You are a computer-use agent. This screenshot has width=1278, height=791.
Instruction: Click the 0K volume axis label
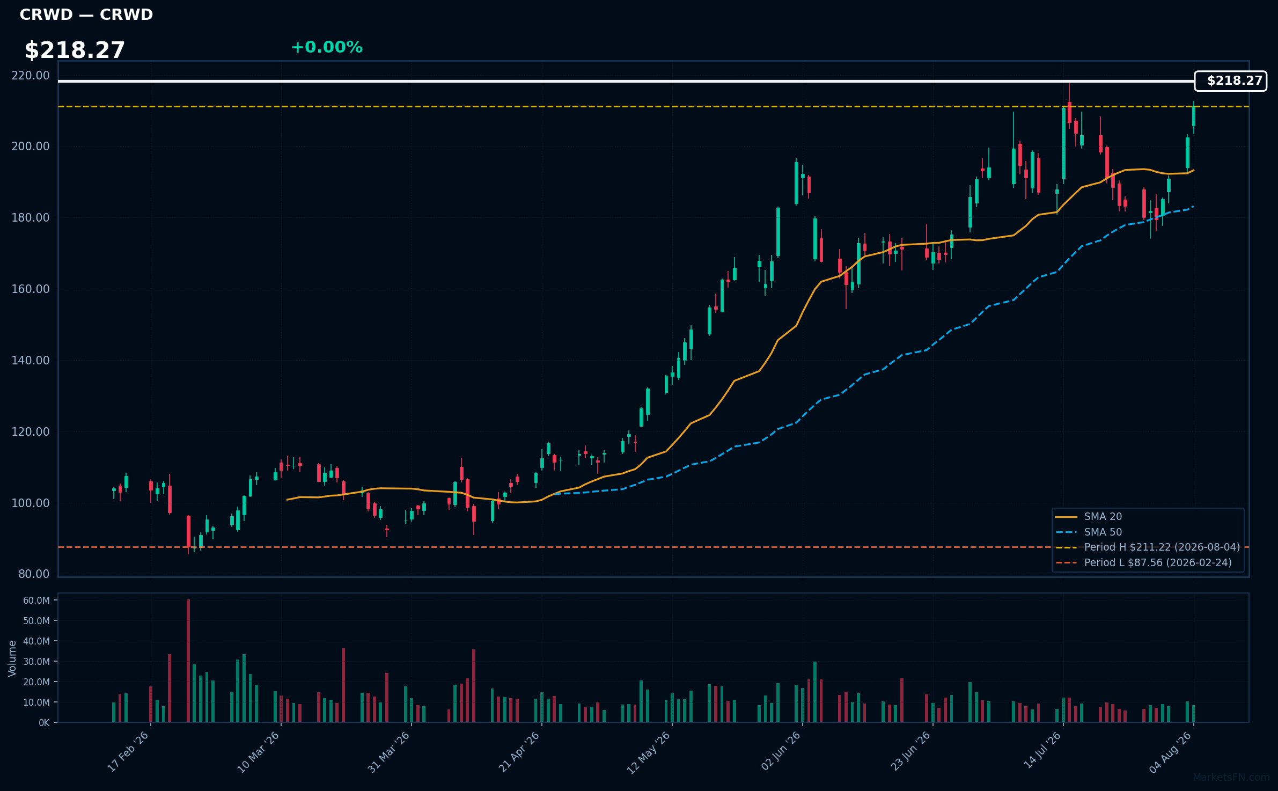point(44,723)
